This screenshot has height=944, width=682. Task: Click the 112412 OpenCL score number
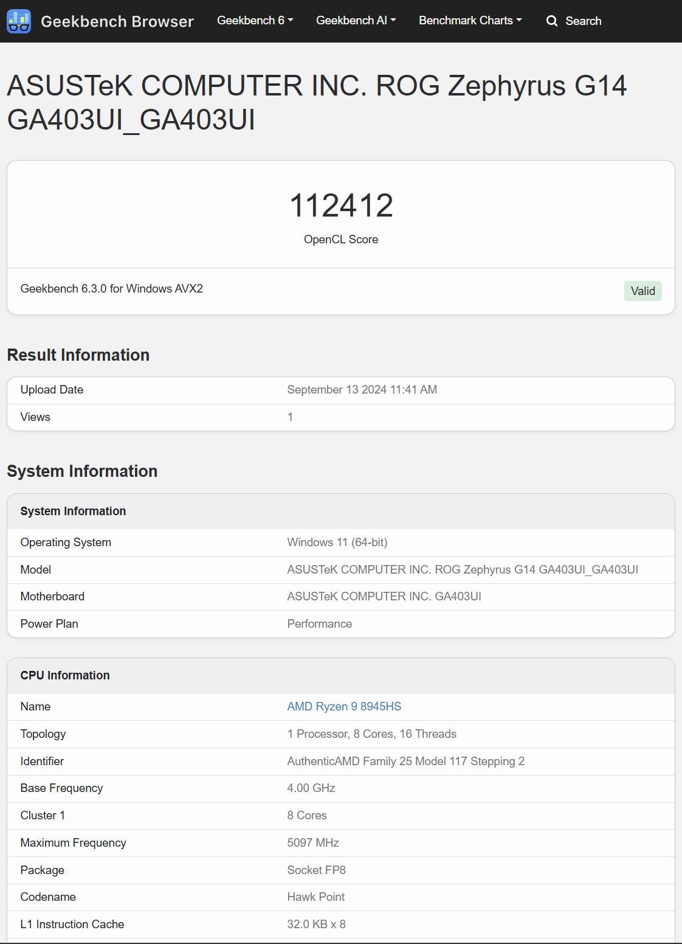341,206
